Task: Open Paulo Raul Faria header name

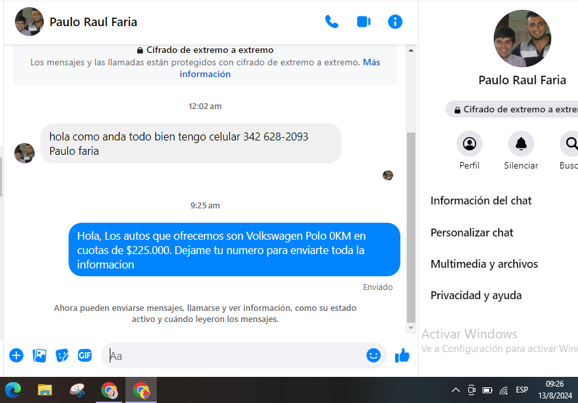Action: (x=93, y=22)
